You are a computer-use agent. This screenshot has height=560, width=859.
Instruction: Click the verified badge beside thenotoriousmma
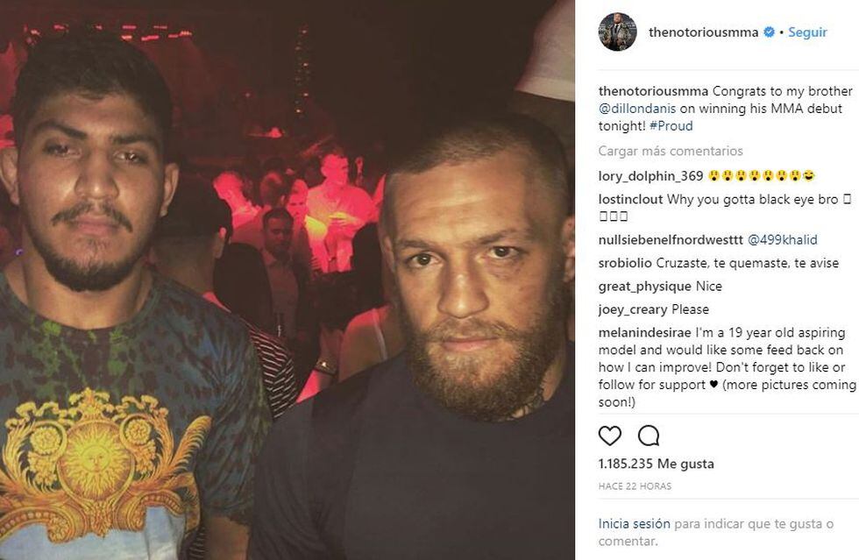pyautogui.click(x=769, y=32)
